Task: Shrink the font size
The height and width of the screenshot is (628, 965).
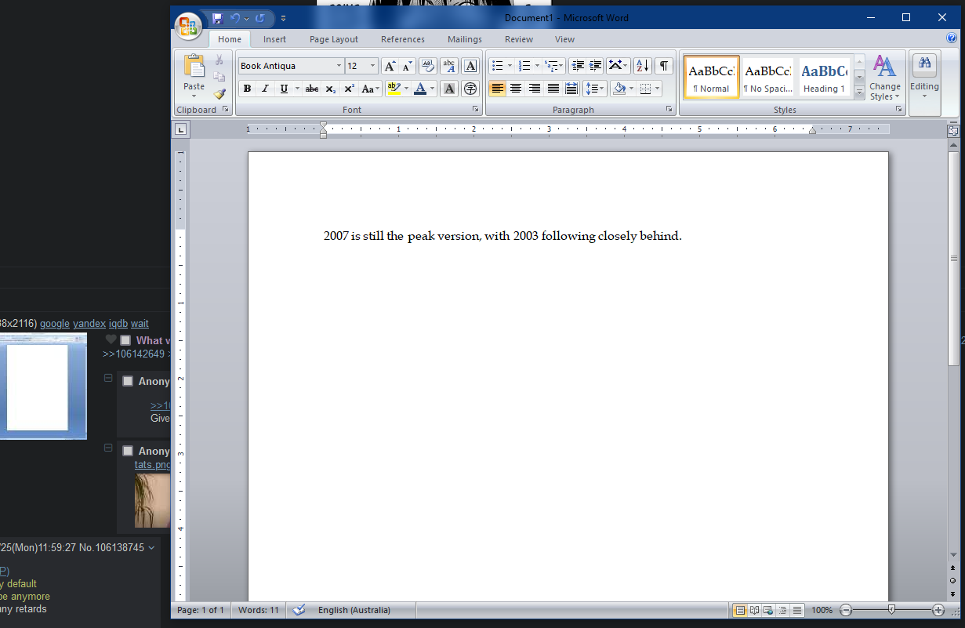Action: click(x=407, y=67)
